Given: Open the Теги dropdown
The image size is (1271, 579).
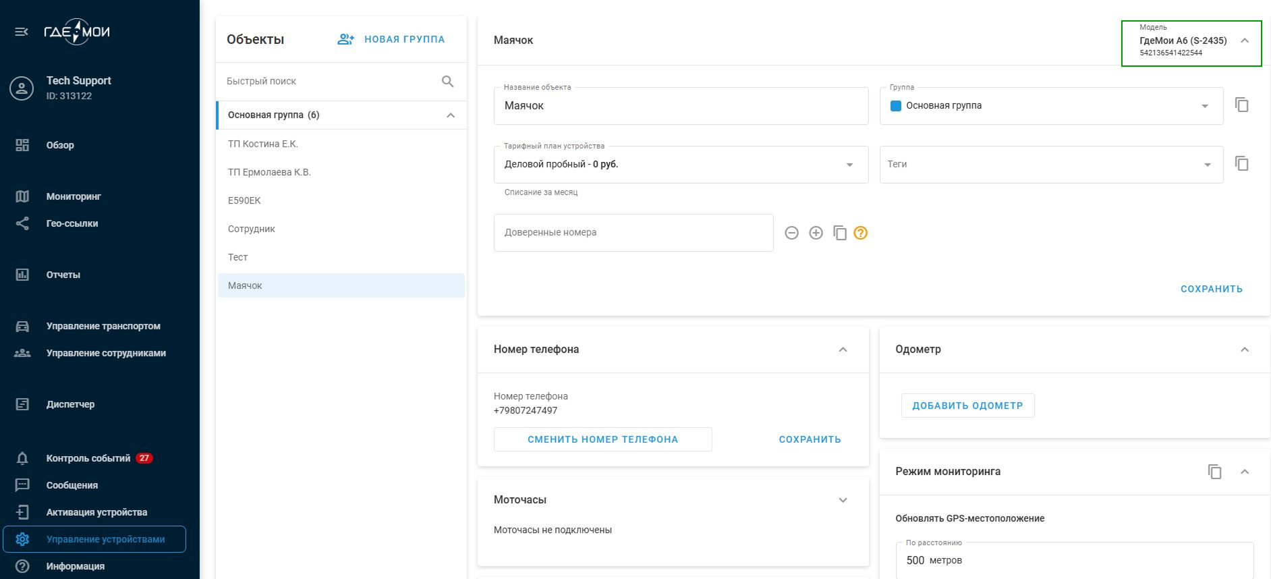Looking at the screenshot, I should [x=1207, y=165].
